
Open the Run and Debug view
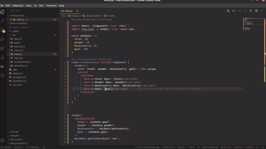(2, 39)
